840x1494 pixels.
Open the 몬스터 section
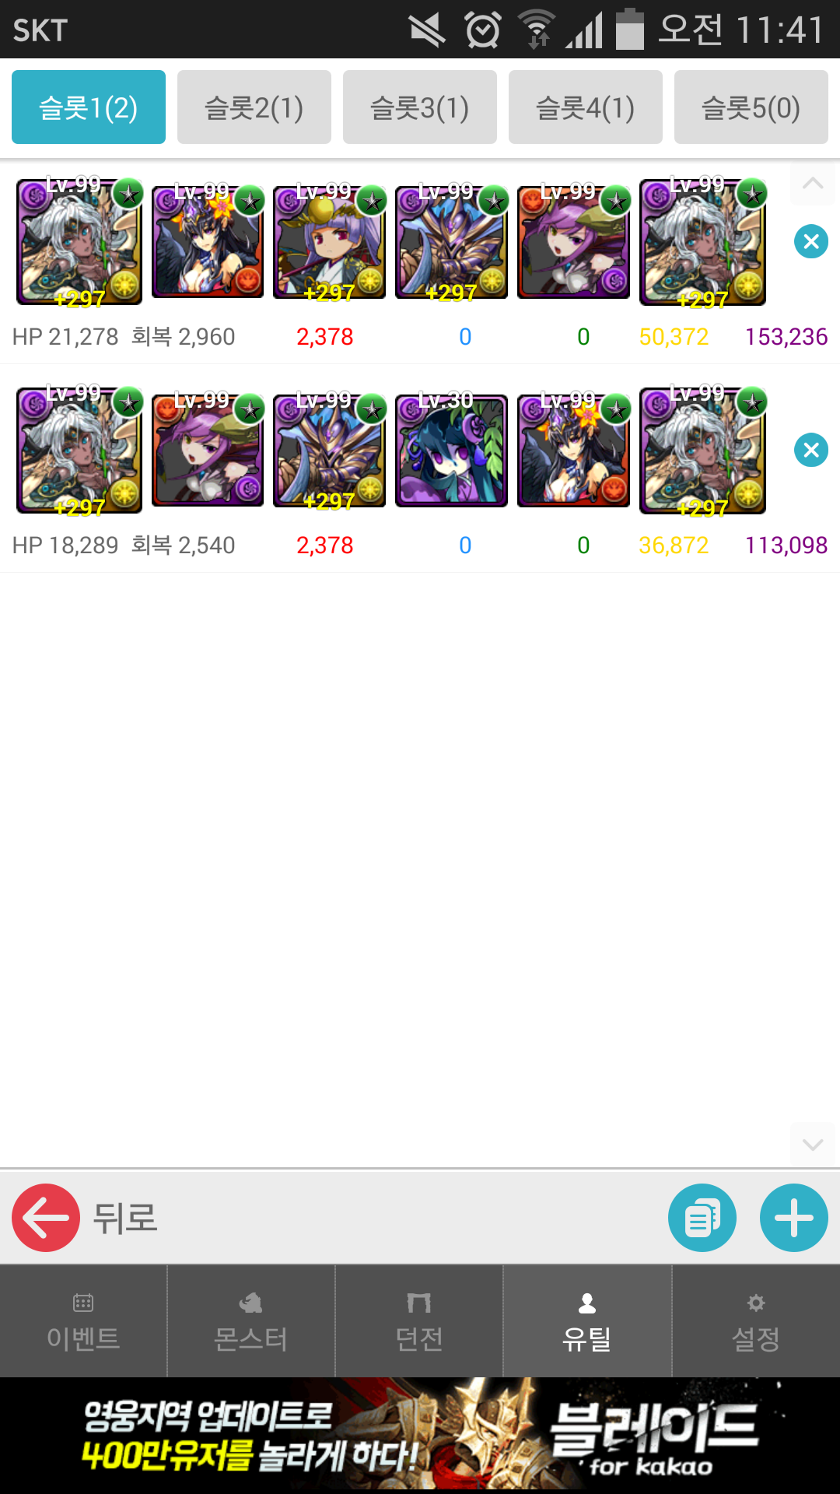tap(251, 1321)
